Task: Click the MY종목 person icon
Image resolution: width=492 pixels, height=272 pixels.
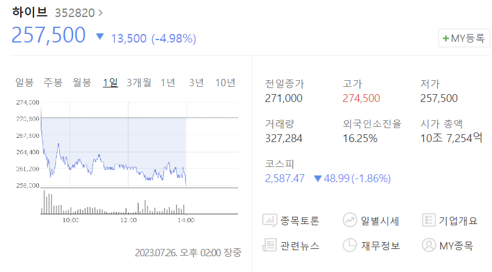Action: click(429, 245)
